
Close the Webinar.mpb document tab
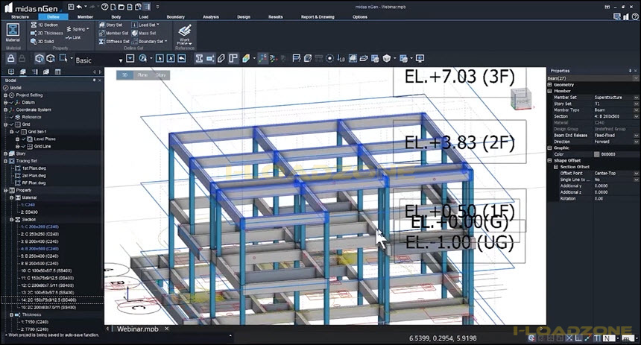click(167, 329)
